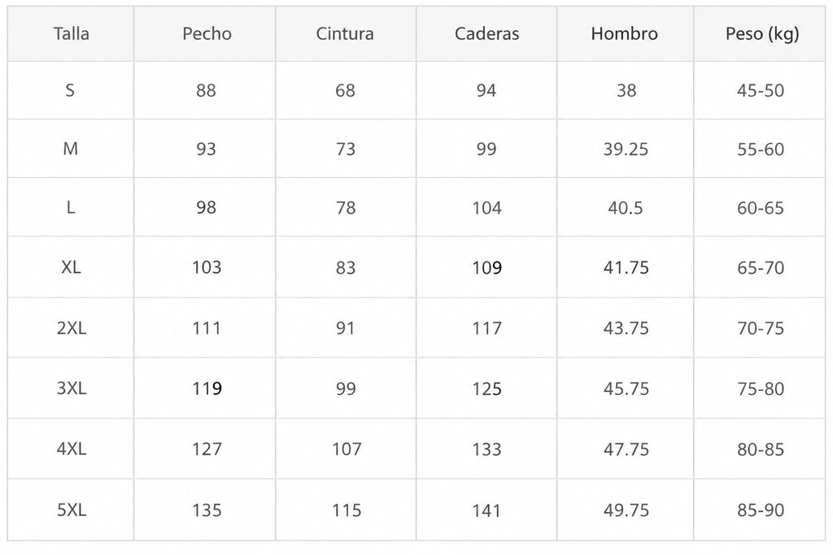Click shoulder value 39.25 for M
833x555 pixels.
point(626,149)
